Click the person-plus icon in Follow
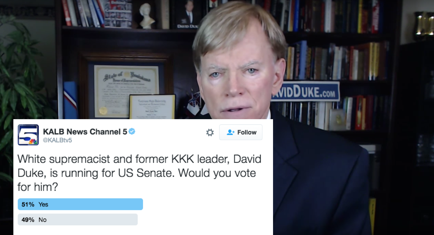The height and width of the screenshot is (235, 434). coord(231,133)
